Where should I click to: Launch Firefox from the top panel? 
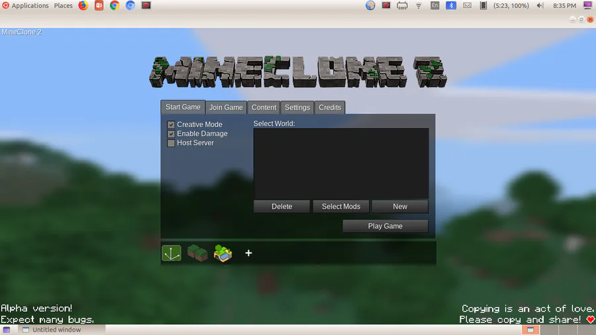tap(83, 5)
